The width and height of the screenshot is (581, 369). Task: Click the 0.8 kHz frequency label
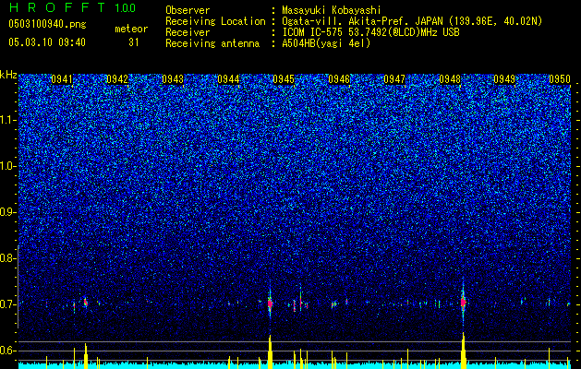click(7, 258)
